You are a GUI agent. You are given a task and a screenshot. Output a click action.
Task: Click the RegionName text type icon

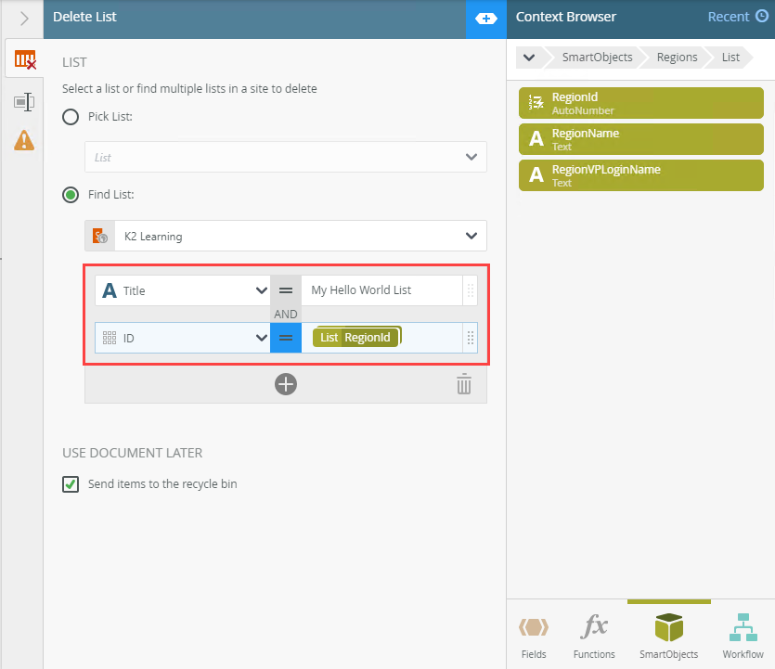(x=536, y=139)
